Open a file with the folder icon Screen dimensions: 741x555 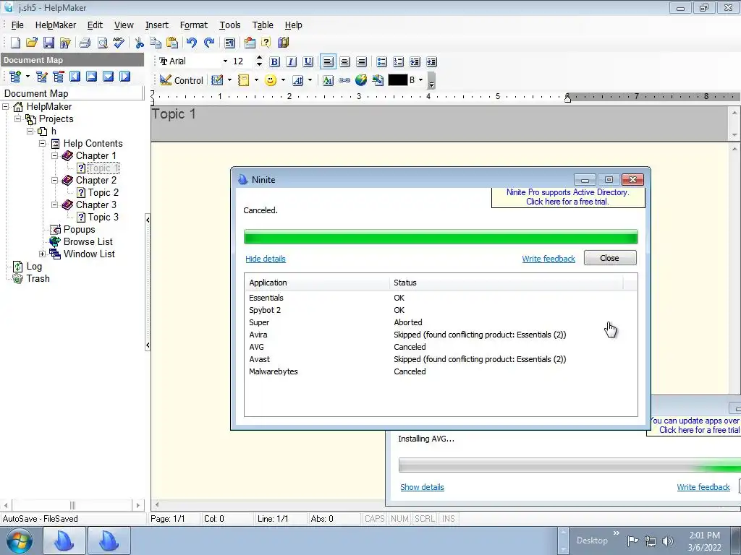[x=32, y=43]
